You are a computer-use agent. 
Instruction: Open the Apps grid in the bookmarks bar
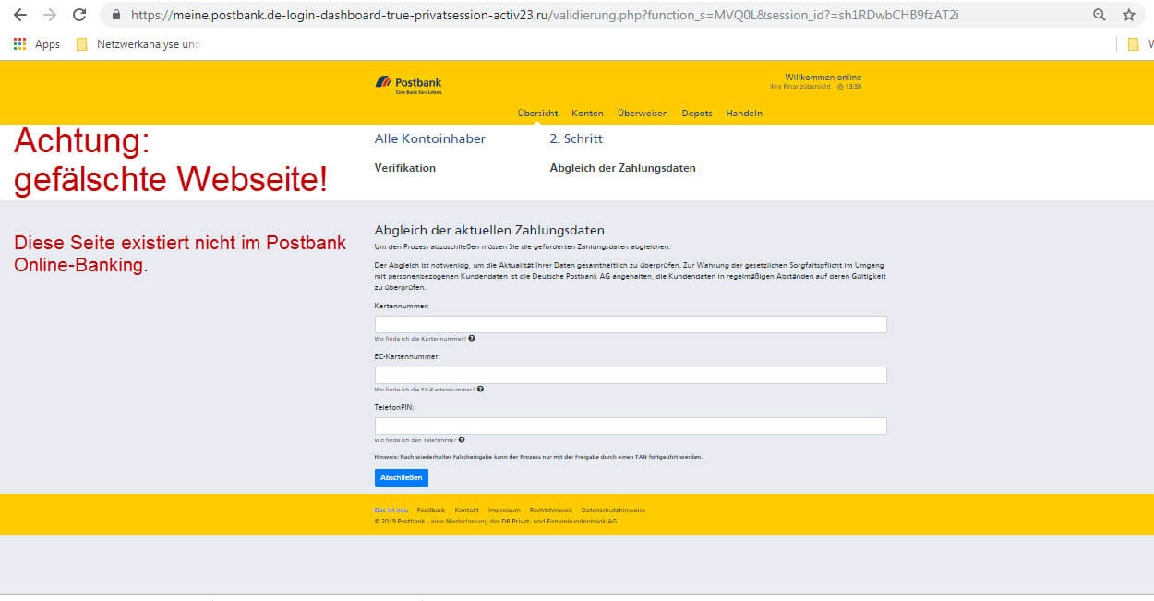pyautogui.click(x=37, y=44)
